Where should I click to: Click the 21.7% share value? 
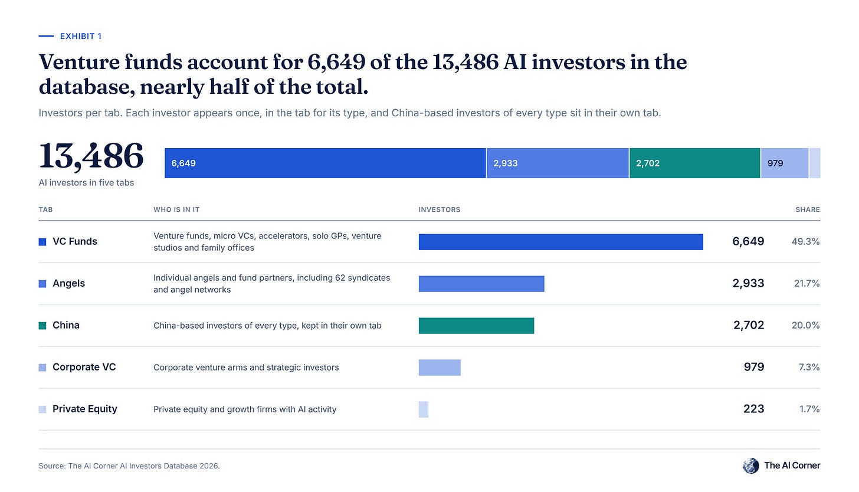point(807,283)
